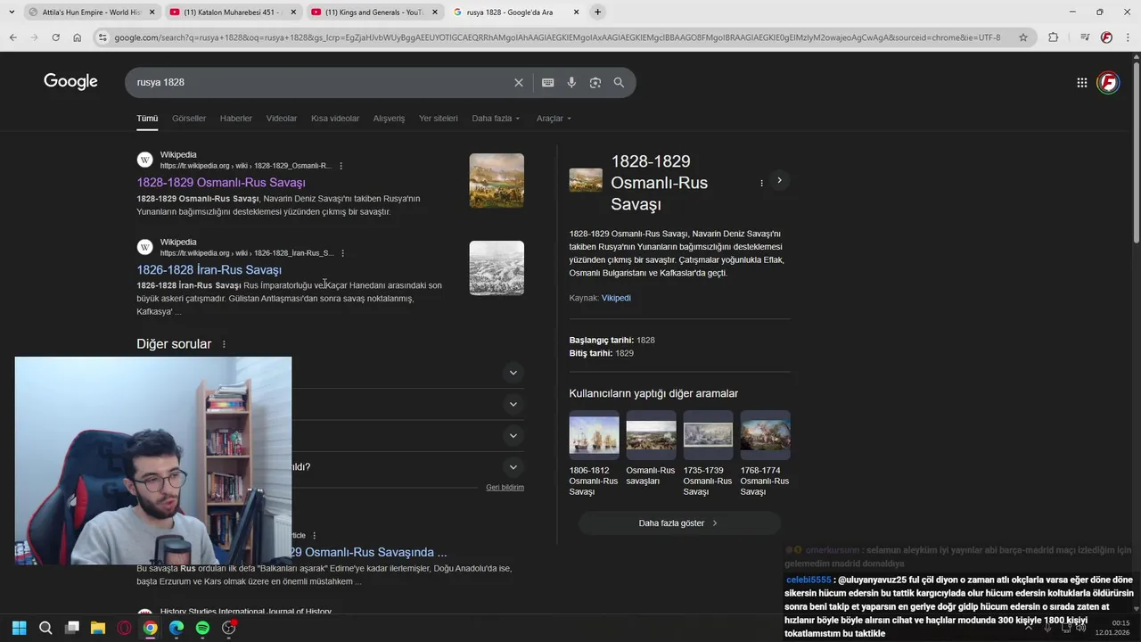The image size is (1141, 642).
Task: Switch to Videolar results tab
Action: click(x=282, y=119)
